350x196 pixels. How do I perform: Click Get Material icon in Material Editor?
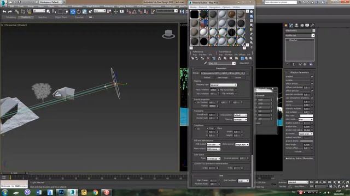(x=192, y=58)
